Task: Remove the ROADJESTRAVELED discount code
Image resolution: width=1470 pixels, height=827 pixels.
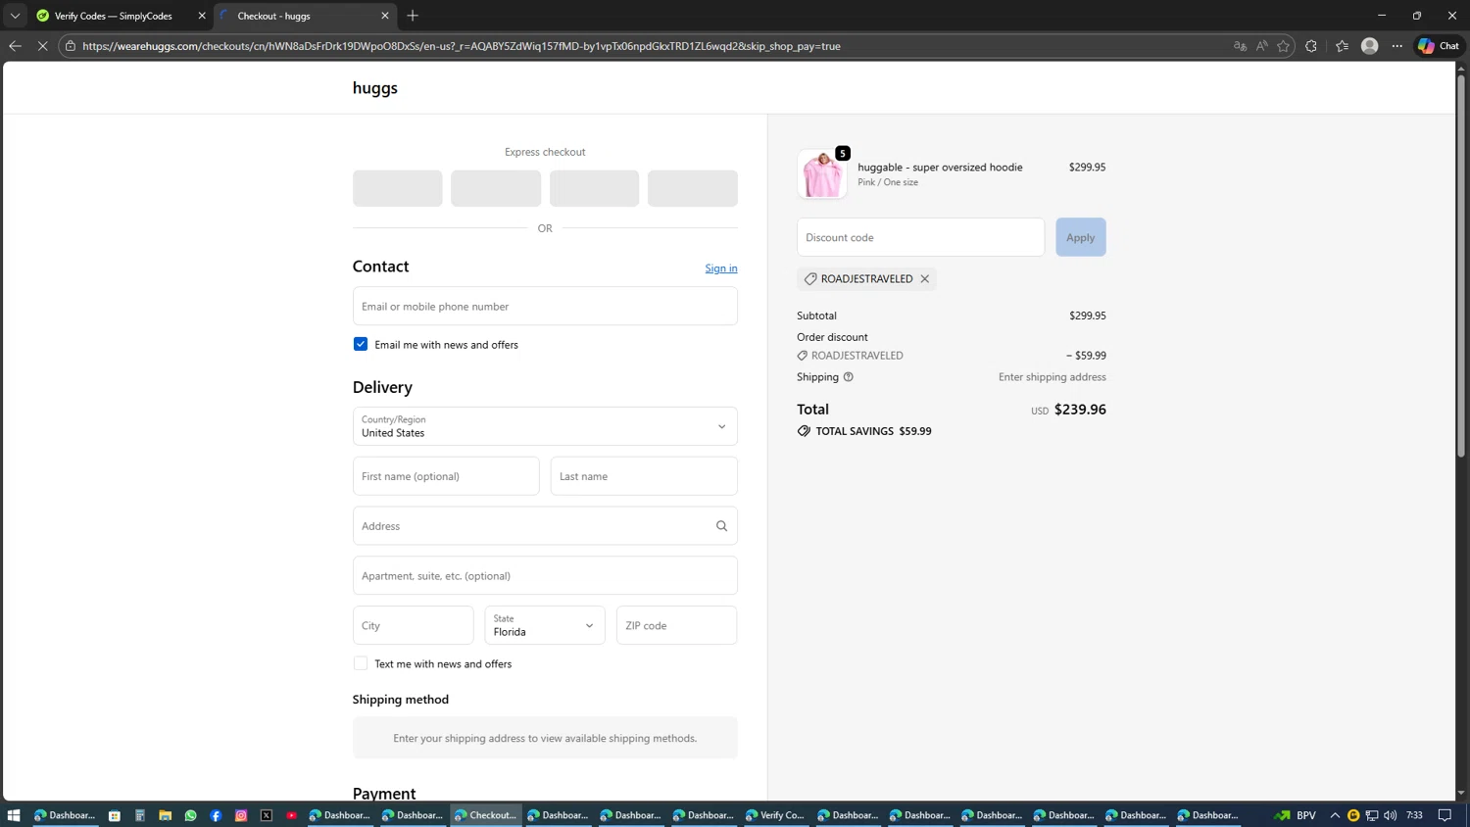Action: click(x=924, y=279)
